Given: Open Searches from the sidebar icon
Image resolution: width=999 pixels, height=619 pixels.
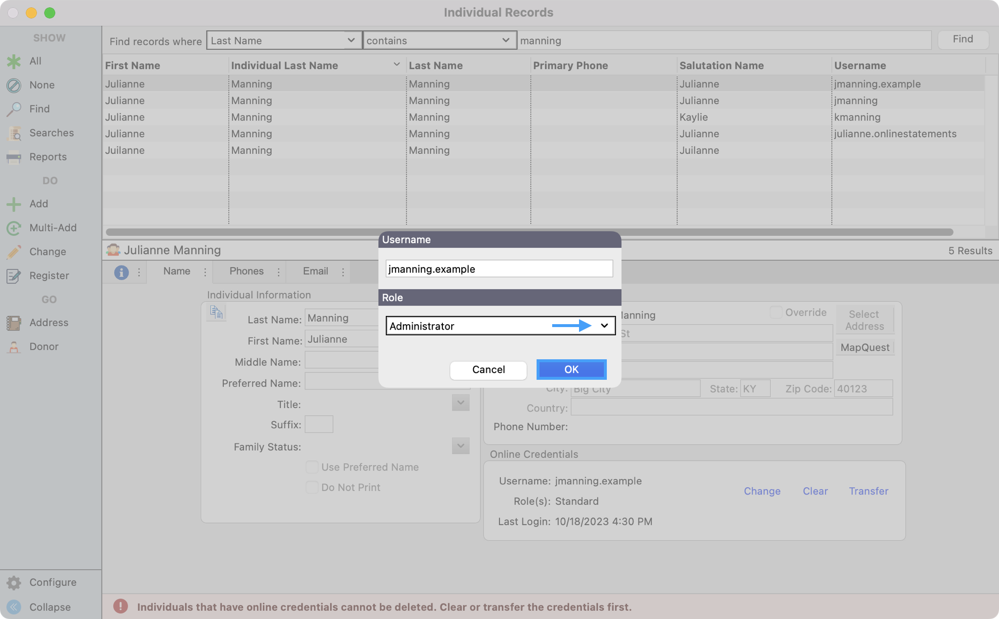Looking at the screenshot, I should point(14,133).
